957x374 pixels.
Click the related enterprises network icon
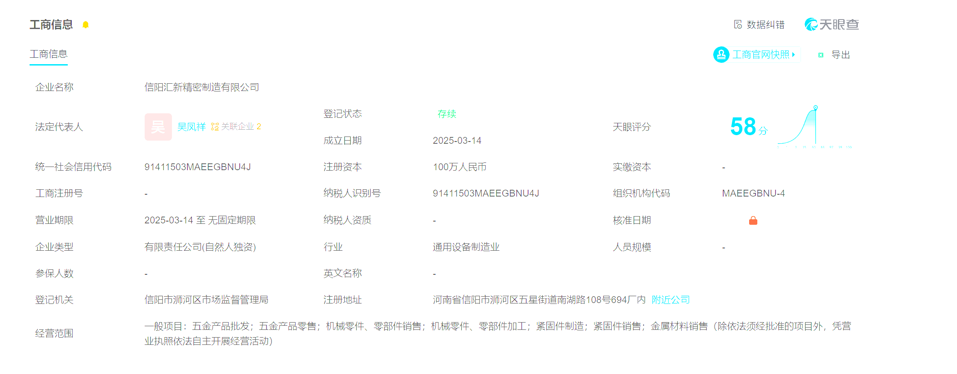point(215,126)
